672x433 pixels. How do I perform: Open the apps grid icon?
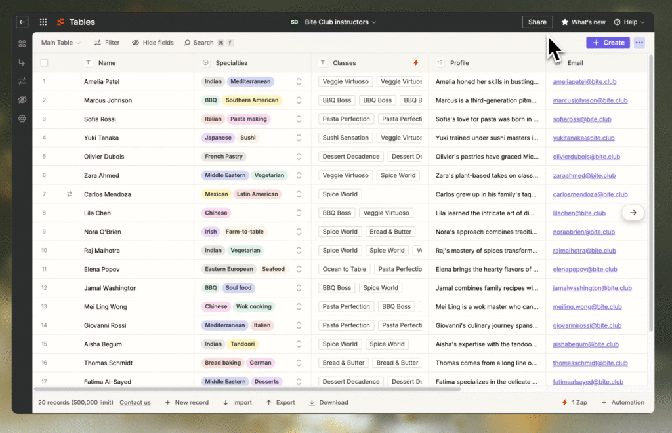click(43, 22)
